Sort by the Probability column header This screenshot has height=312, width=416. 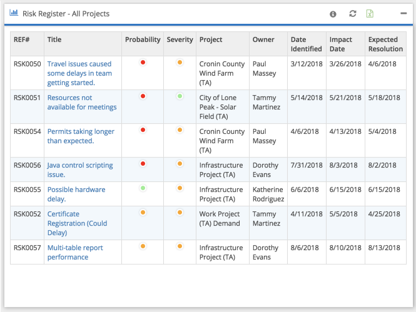(x=143, y=40)
